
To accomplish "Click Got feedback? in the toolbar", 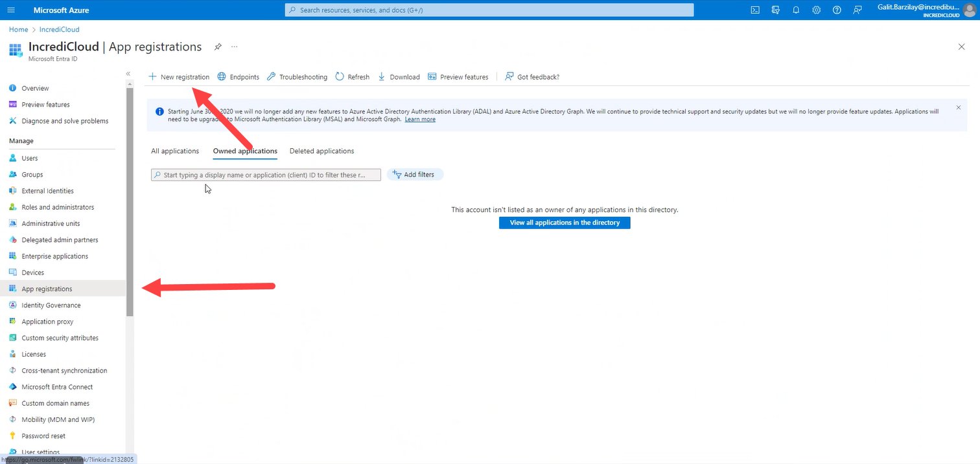I will [531, 76].
